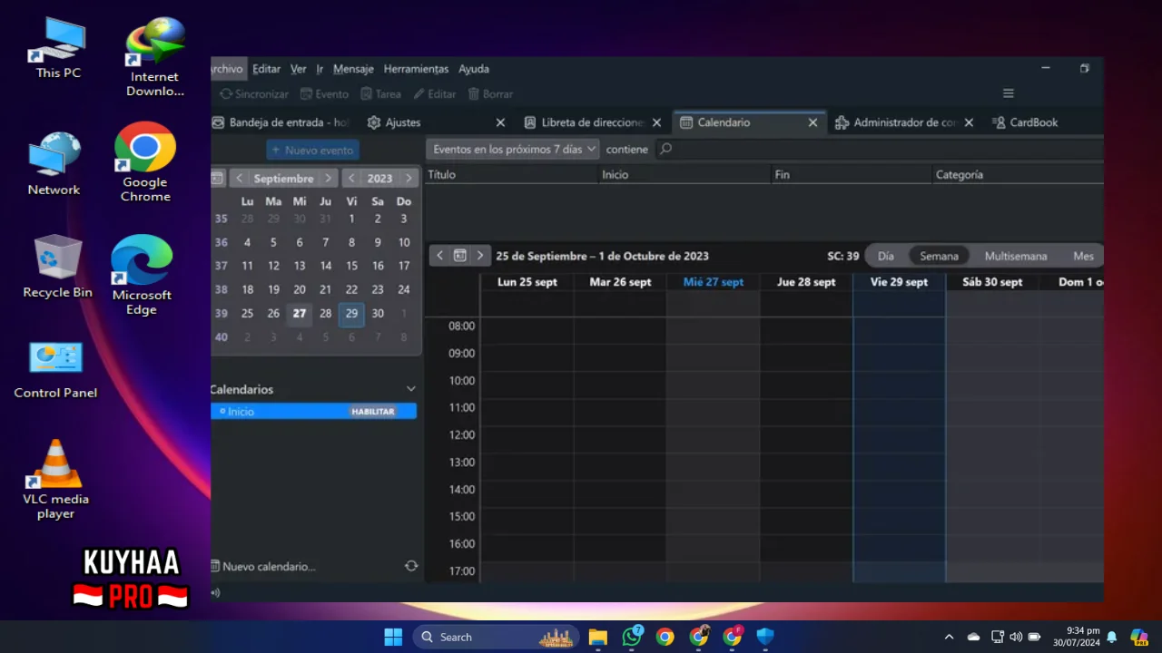Click the Vie 29 sept column header
Viewport: 1162px width, 653px height.
point(899,282)
